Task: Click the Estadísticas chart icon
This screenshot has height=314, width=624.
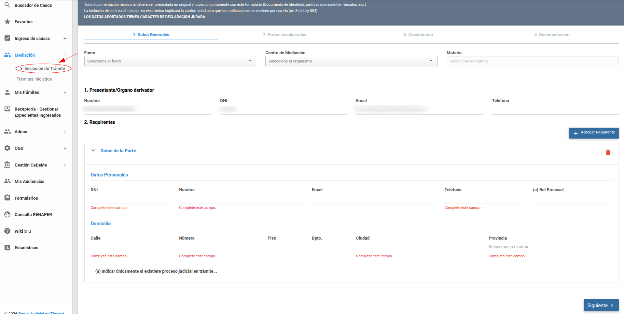Action: (x=7, y=247)
